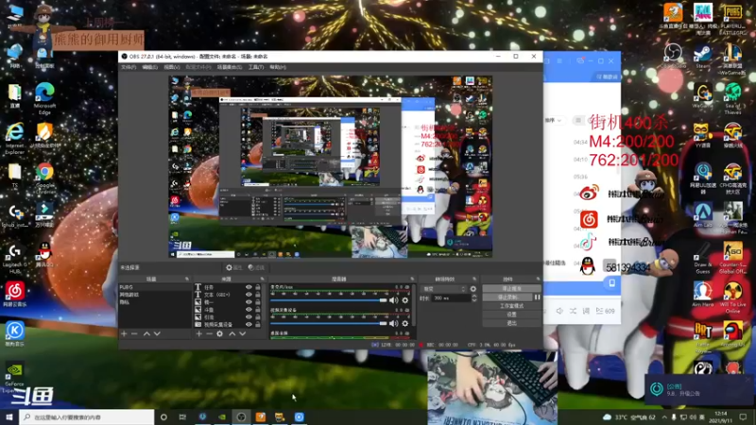The image size is (756, 425).
Task: Toggle lock on first text source
Action: pos(258,287)
